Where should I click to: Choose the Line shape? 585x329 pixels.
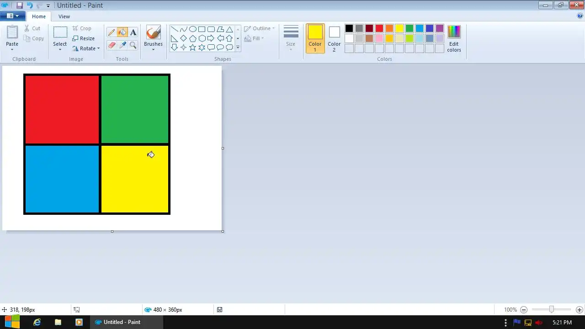175,29
